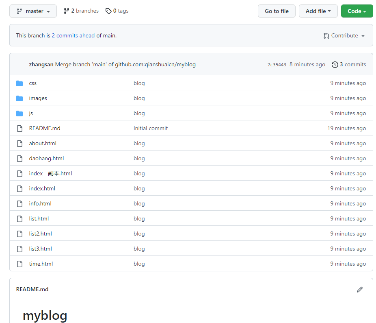Screen dimensions: 376x323
Task: View the 0 tags link
Action: coord(117,11)
